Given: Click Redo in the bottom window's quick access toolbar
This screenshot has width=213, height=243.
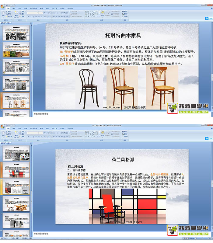Looking at the screenshot, I should [x=12, y=126].
